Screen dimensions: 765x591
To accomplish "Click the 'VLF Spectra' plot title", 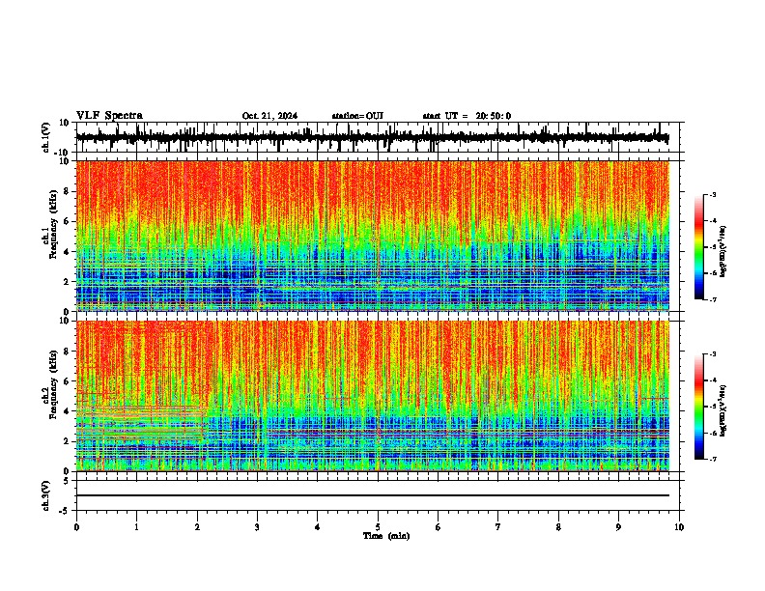I will click(x=109, y=116).
